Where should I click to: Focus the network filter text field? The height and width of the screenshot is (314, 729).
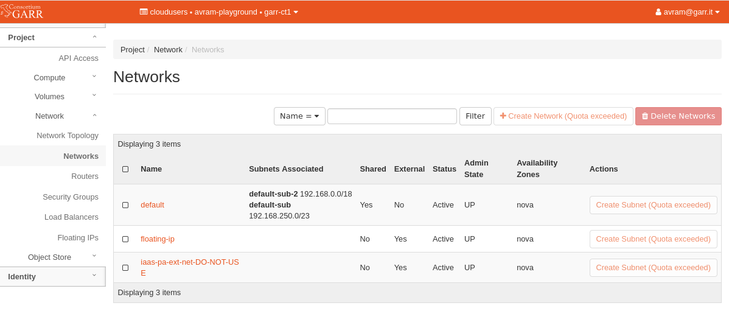pyautogui.click(x=392, y=116)
